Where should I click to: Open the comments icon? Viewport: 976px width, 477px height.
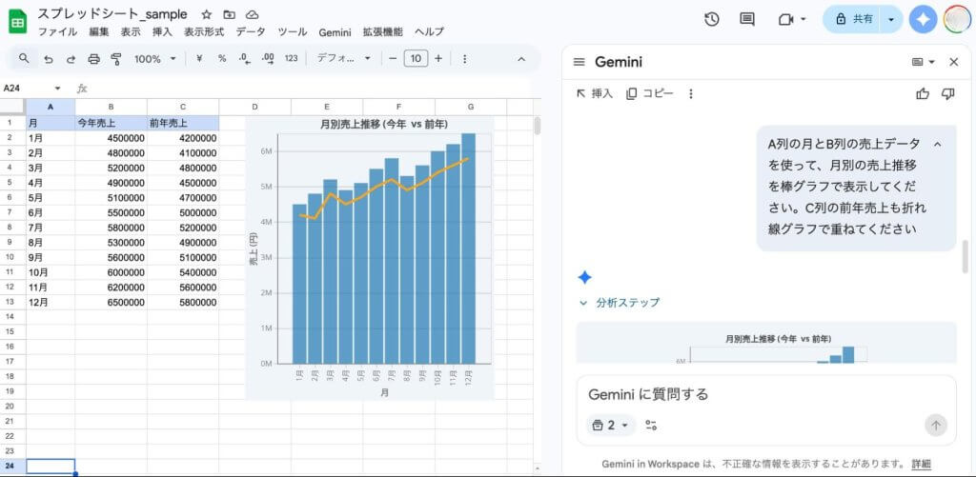coord(747,19)
